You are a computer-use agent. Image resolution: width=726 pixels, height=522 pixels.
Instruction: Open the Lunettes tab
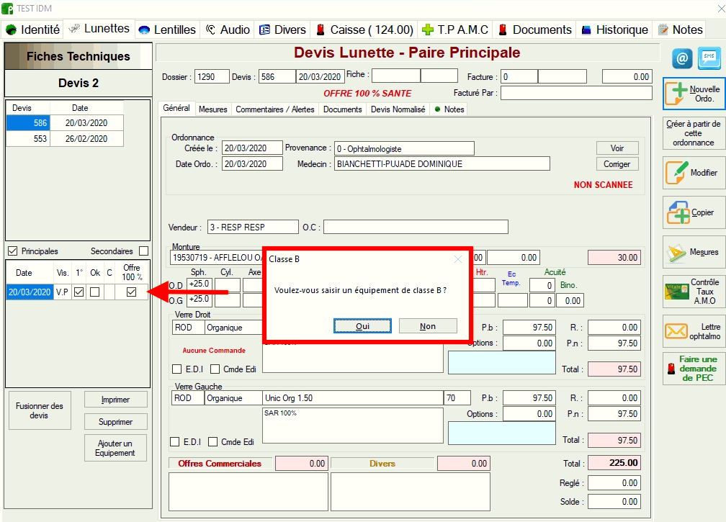coord(99,29)
